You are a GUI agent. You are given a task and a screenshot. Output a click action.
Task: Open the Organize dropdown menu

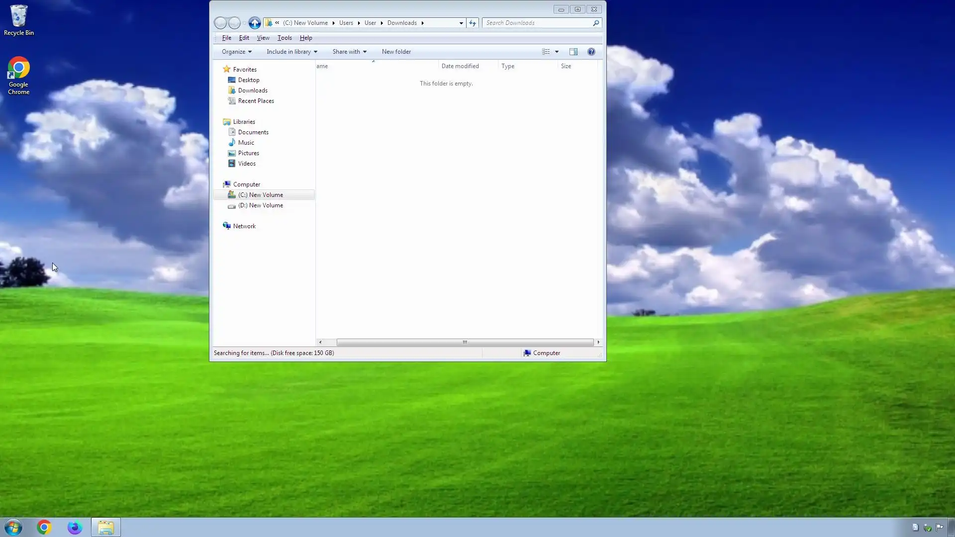coord(236,52)
